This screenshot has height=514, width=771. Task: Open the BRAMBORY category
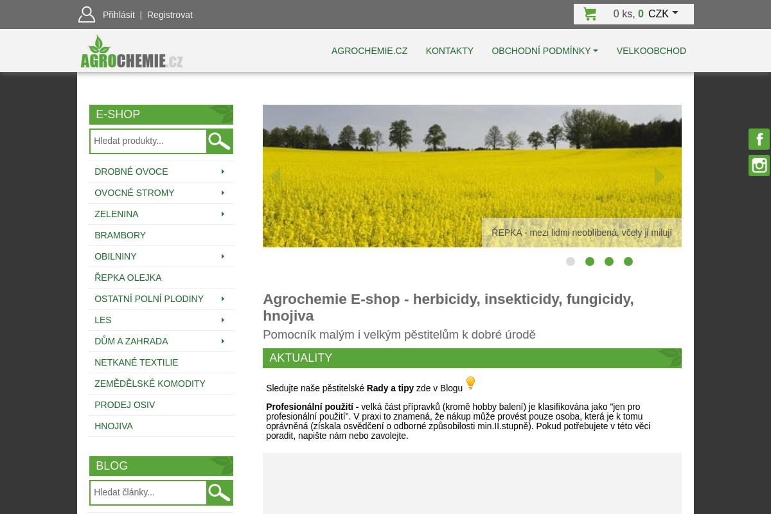120,235
